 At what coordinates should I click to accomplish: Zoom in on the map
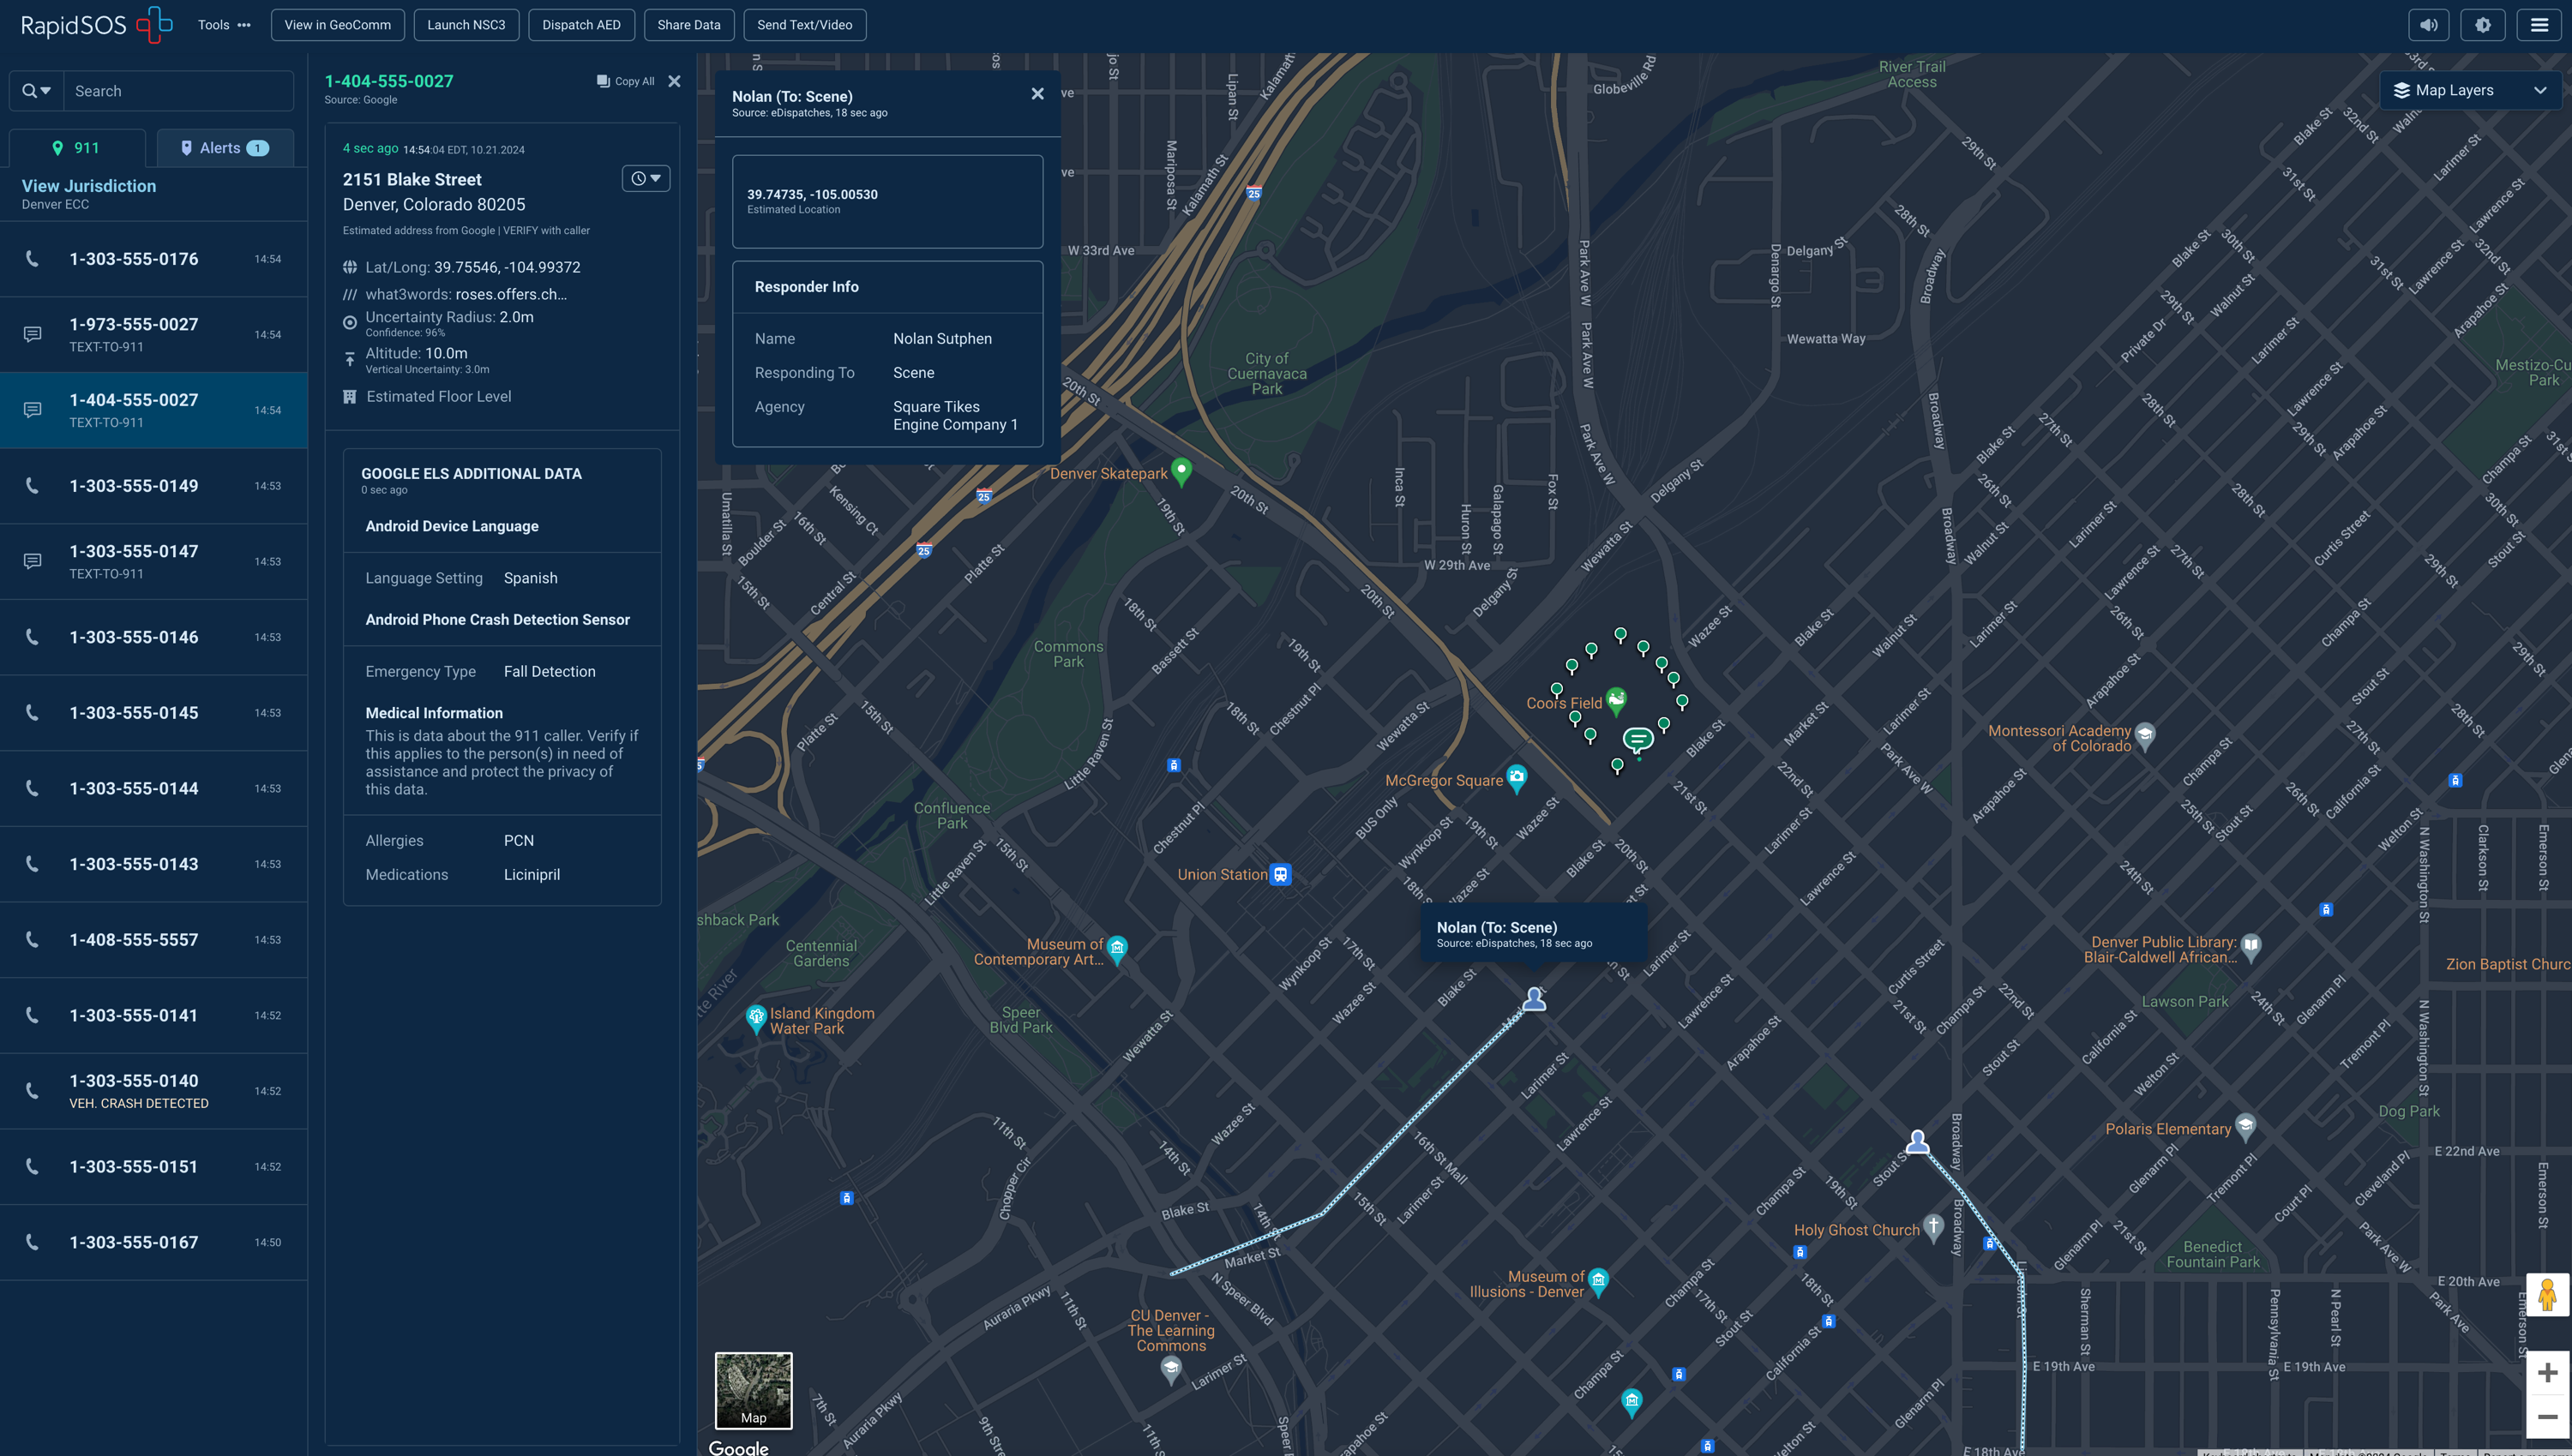pyautogui.click(x=2547, y=1372)
